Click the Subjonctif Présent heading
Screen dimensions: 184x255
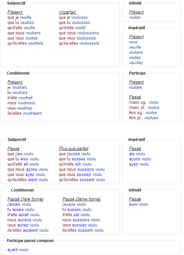[15, 12]
